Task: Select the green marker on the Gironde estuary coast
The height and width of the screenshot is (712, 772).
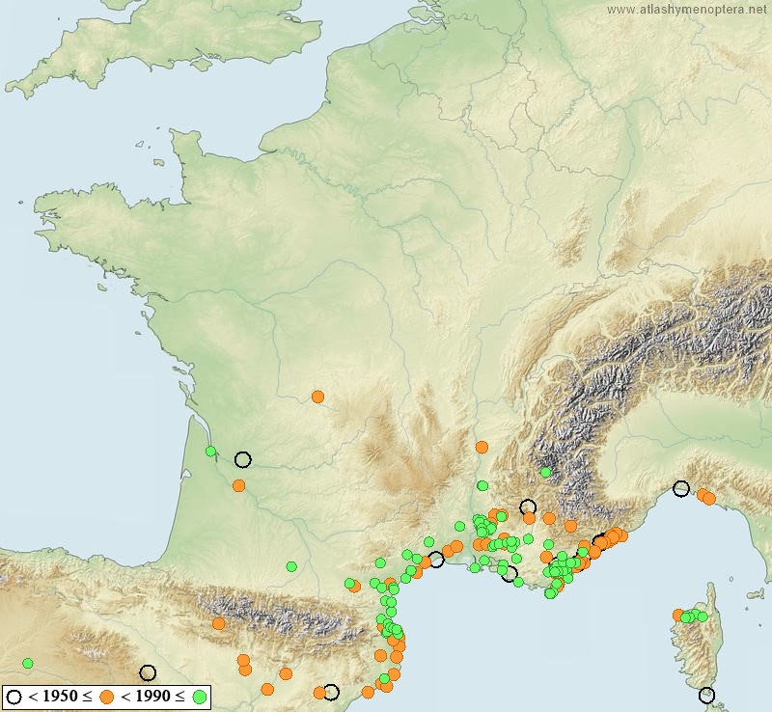Action: tap(210, 452)
